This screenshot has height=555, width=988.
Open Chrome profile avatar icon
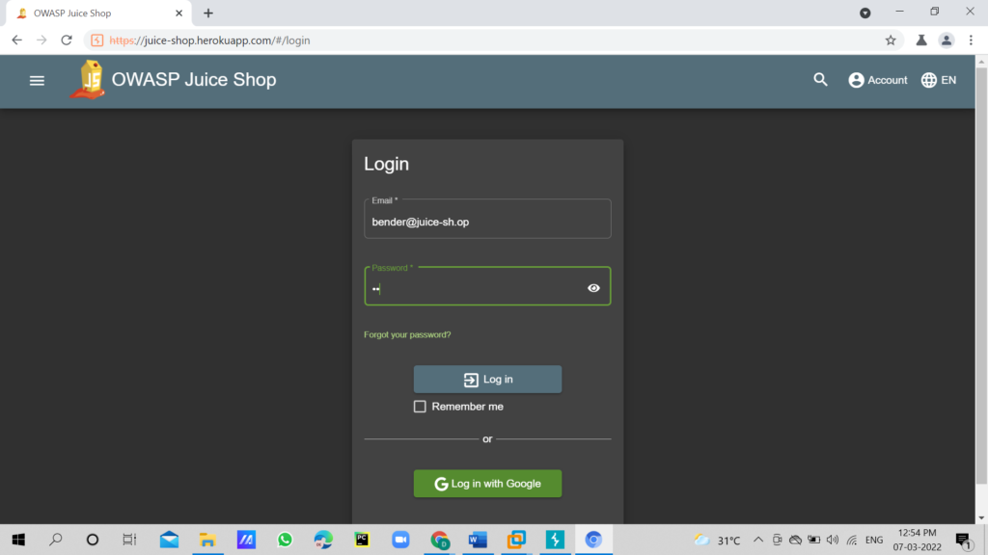pos(947,40)
